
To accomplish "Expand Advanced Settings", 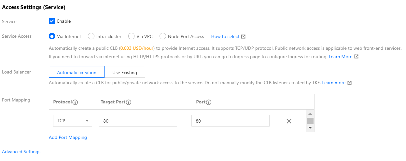I will [x=21, y=152].
